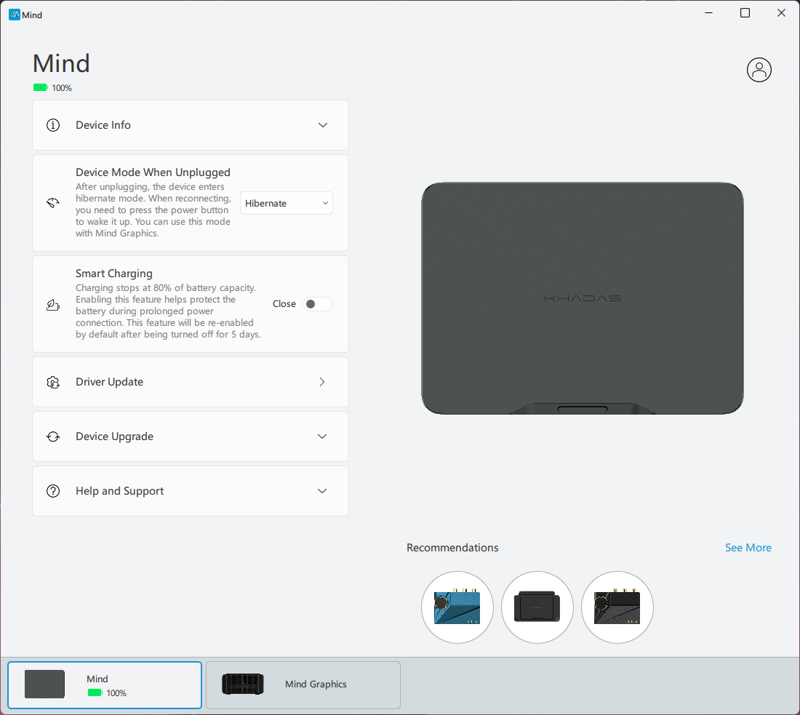Click the Help and Support label
This screenshot has height=715, width=800.
click(119, 491)
